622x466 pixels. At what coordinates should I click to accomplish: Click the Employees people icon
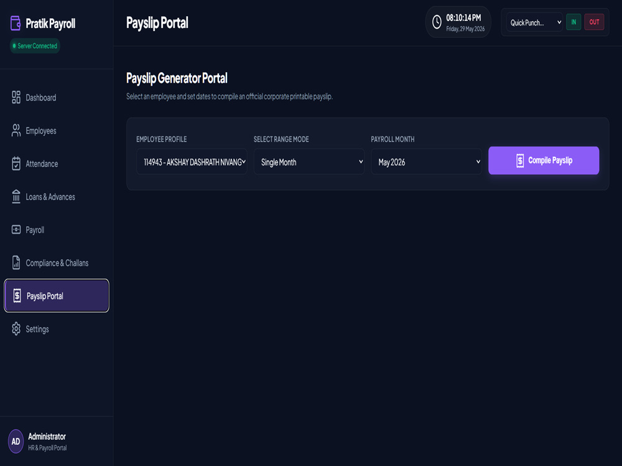coord(16,130)
